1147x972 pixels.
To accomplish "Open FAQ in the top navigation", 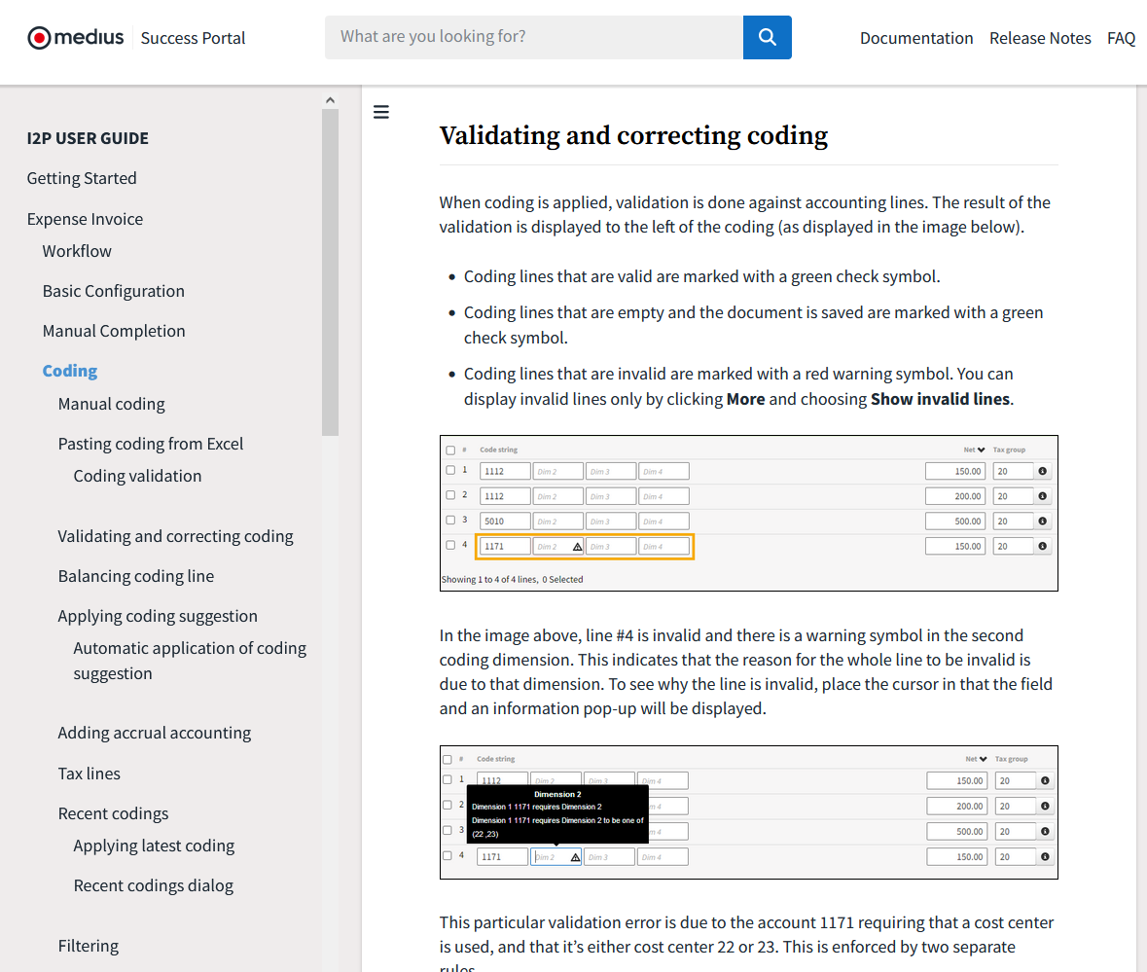I will point(1121,38).
